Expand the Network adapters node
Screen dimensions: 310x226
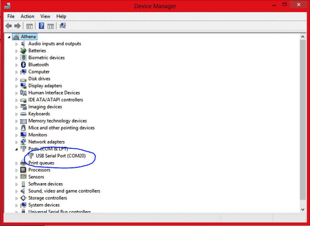pos(17,142)
